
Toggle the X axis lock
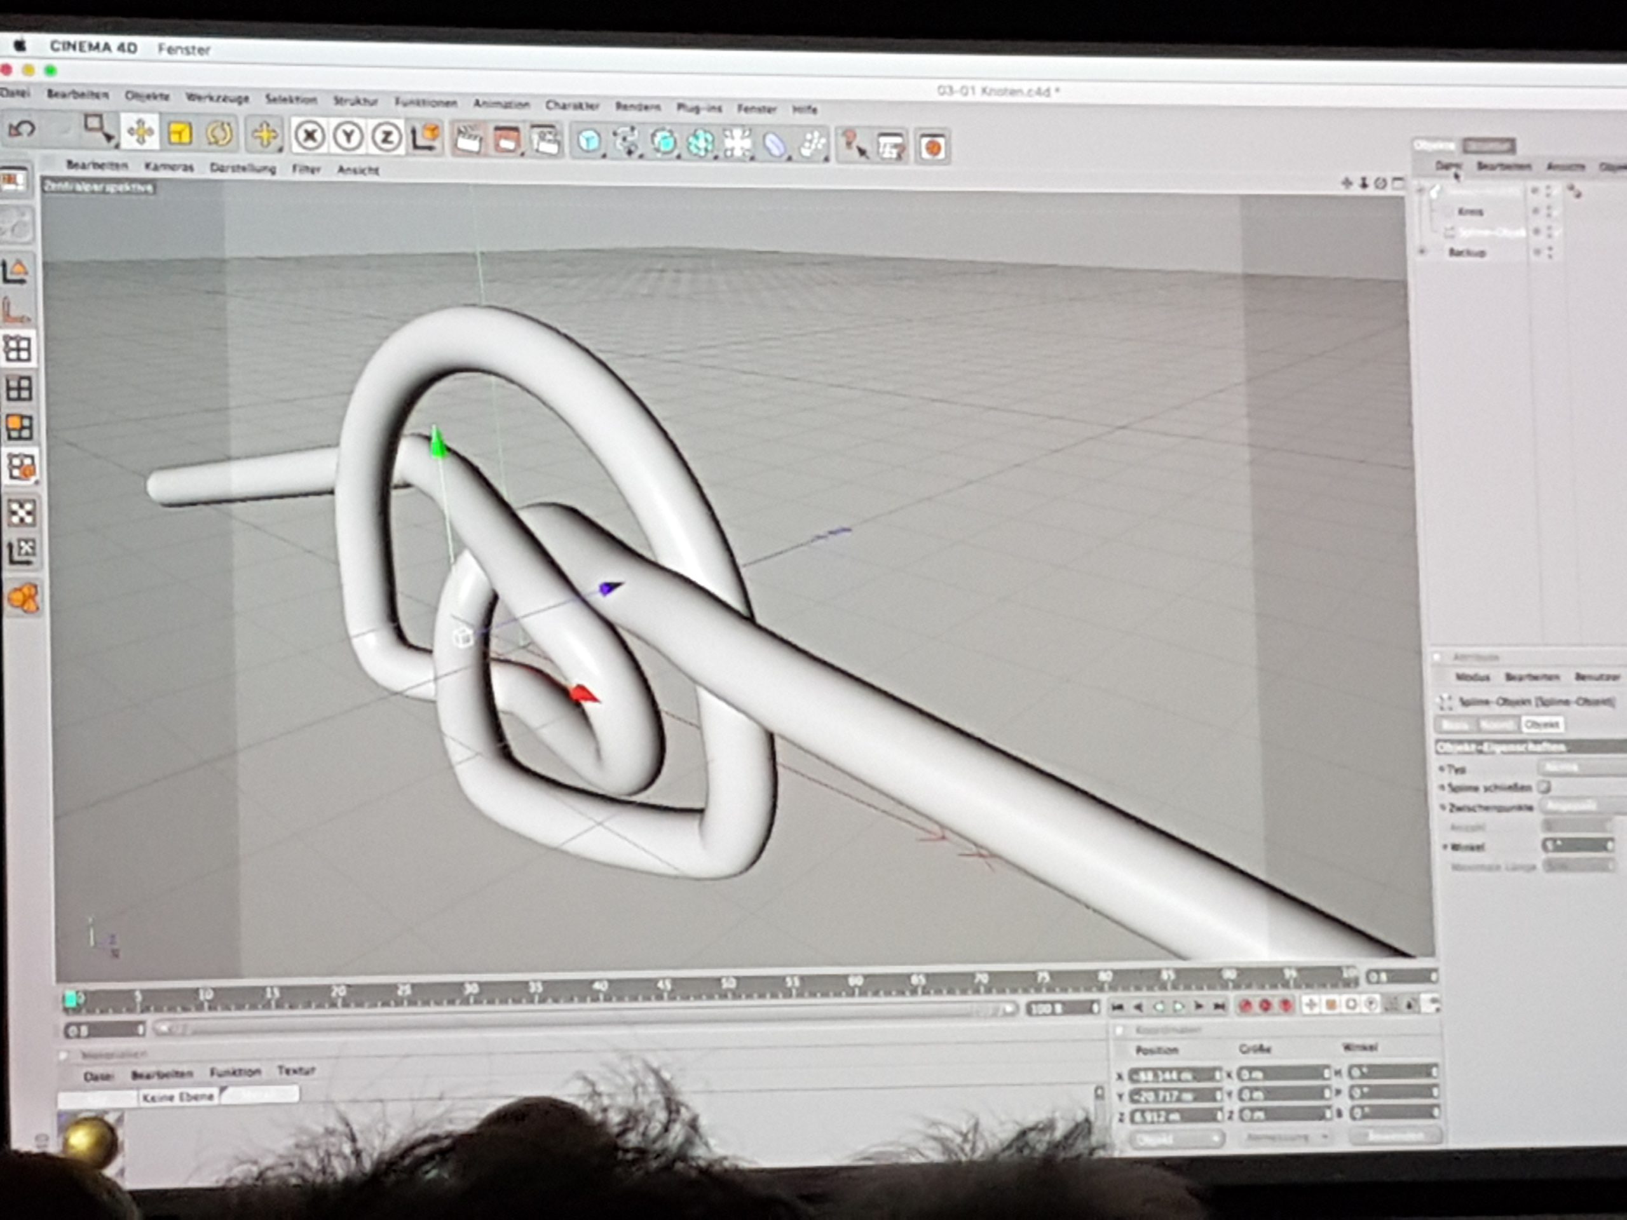pos(310,137)
